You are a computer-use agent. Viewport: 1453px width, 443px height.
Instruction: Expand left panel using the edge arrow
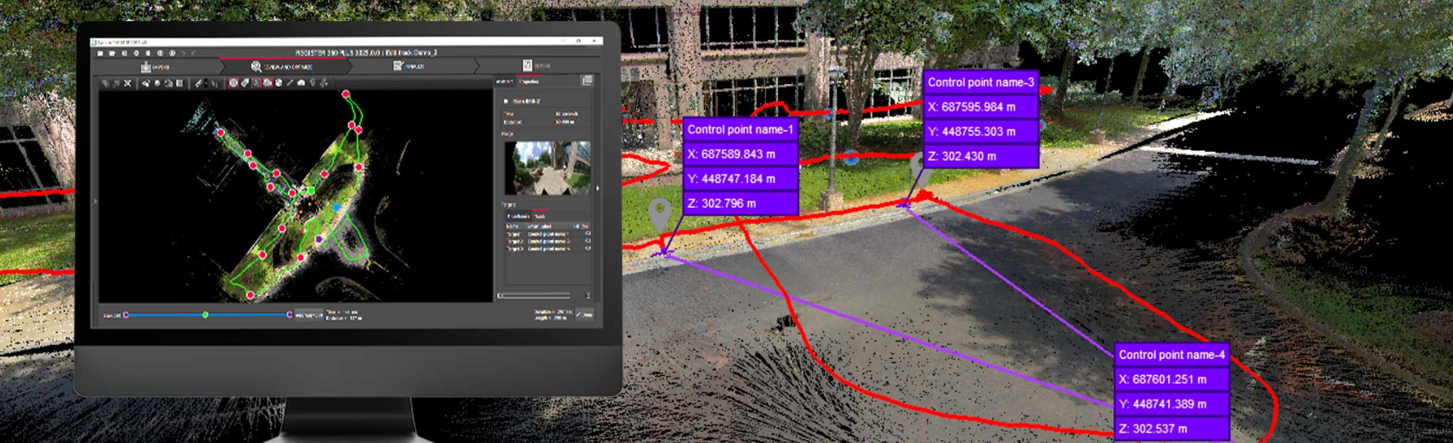(95, 201)
